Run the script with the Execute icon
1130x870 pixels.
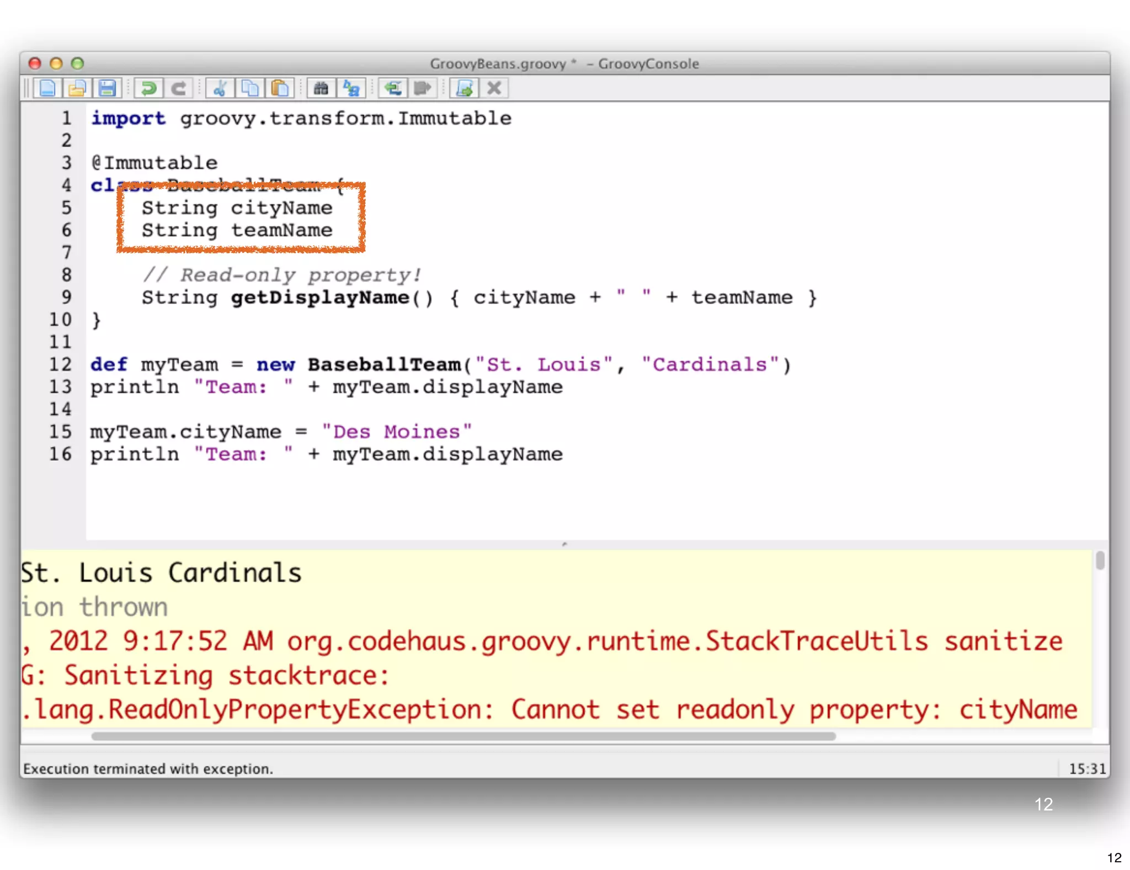click(x=464, y=88)
